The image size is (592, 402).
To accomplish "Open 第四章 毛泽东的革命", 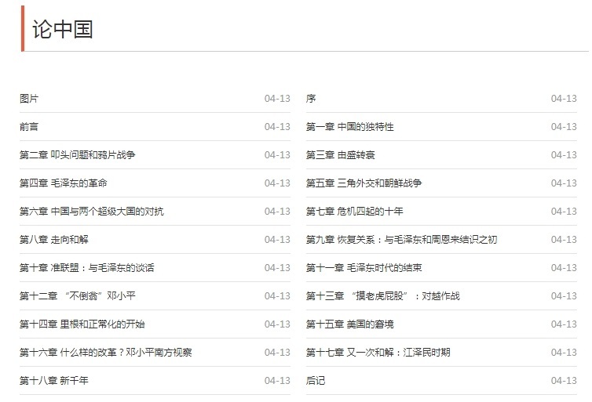I will coord(63,183).
